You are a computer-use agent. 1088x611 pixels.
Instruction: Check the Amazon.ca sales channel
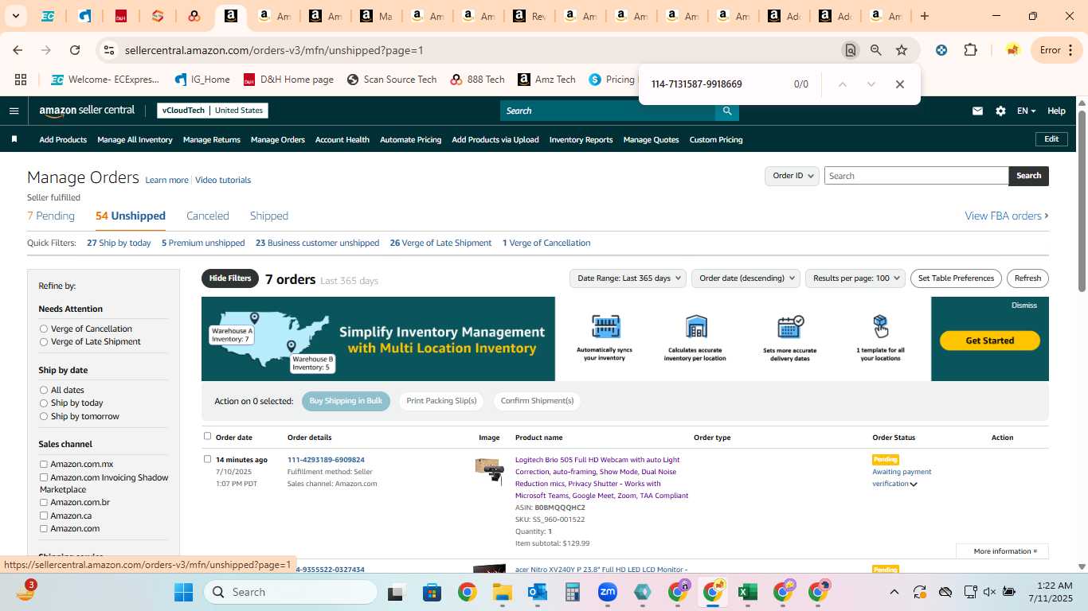pos(44,516)
